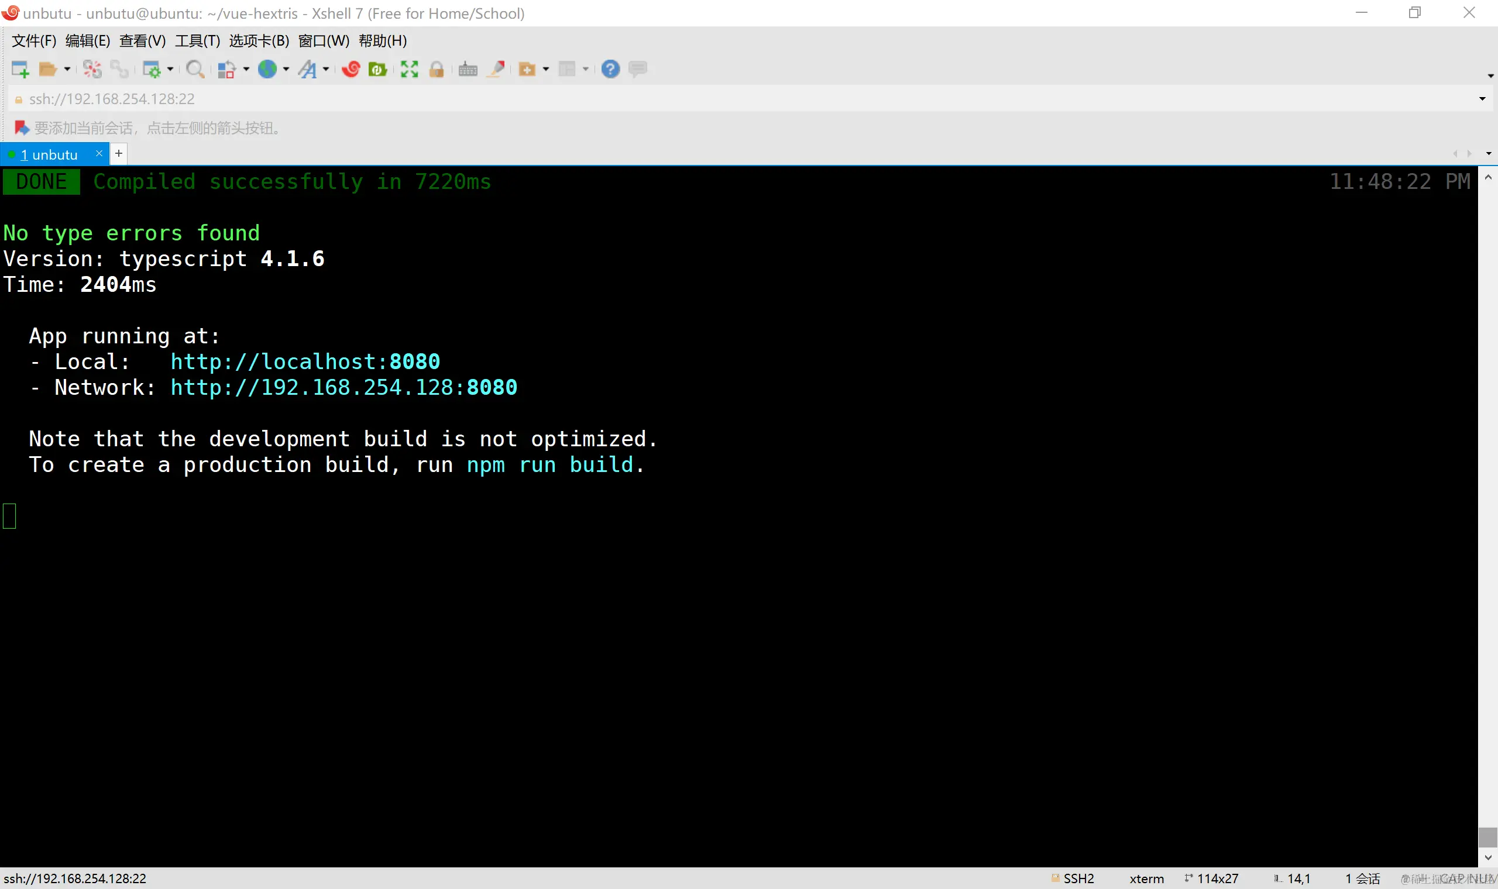
Task: Click the blue Help question icon
Action: pos(610,70)
